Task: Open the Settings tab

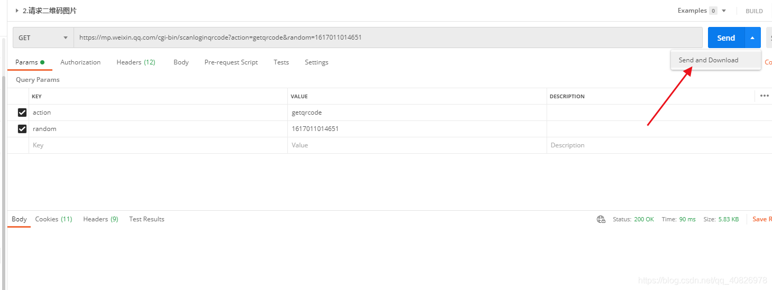Action: (x=316, y=62)
